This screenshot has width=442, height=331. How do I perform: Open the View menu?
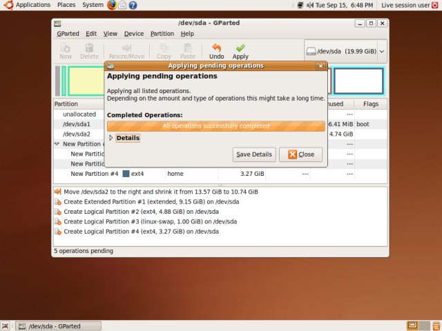coord(110,34)
